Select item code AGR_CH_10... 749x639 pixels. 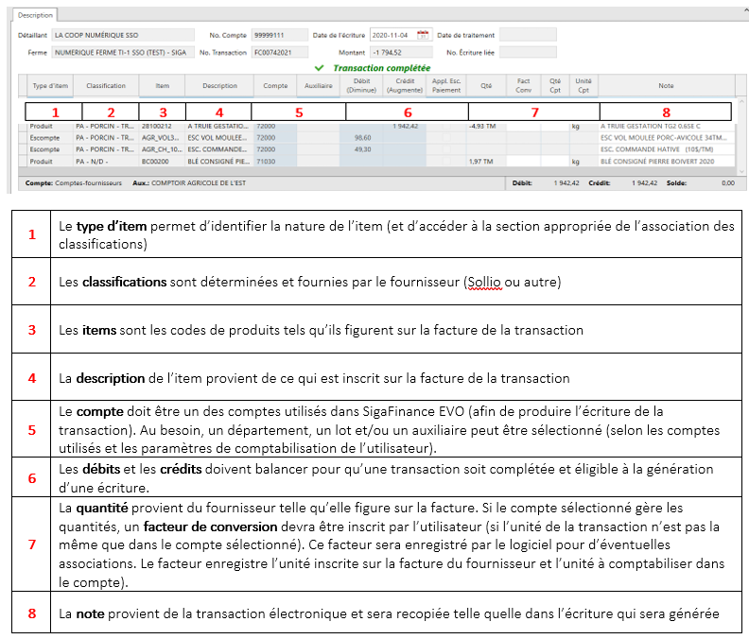coord(162,149)
